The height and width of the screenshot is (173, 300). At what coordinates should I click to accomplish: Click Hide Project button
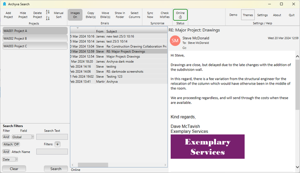(23, 15)
